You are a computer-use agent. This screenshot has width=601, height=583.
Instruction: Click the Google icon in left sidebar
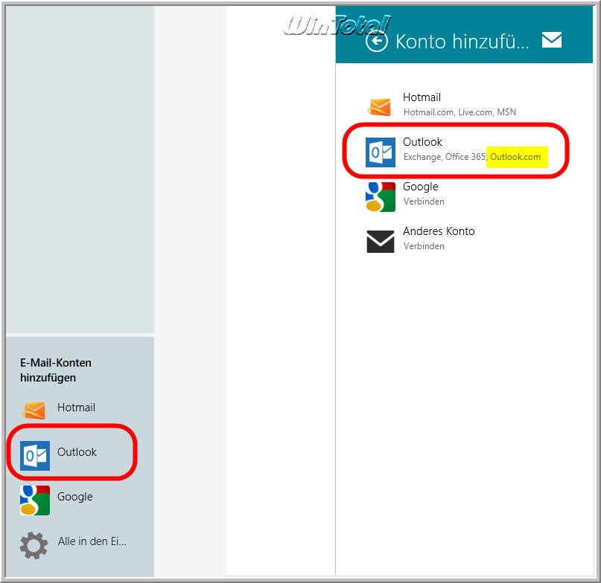pos(35,500)
